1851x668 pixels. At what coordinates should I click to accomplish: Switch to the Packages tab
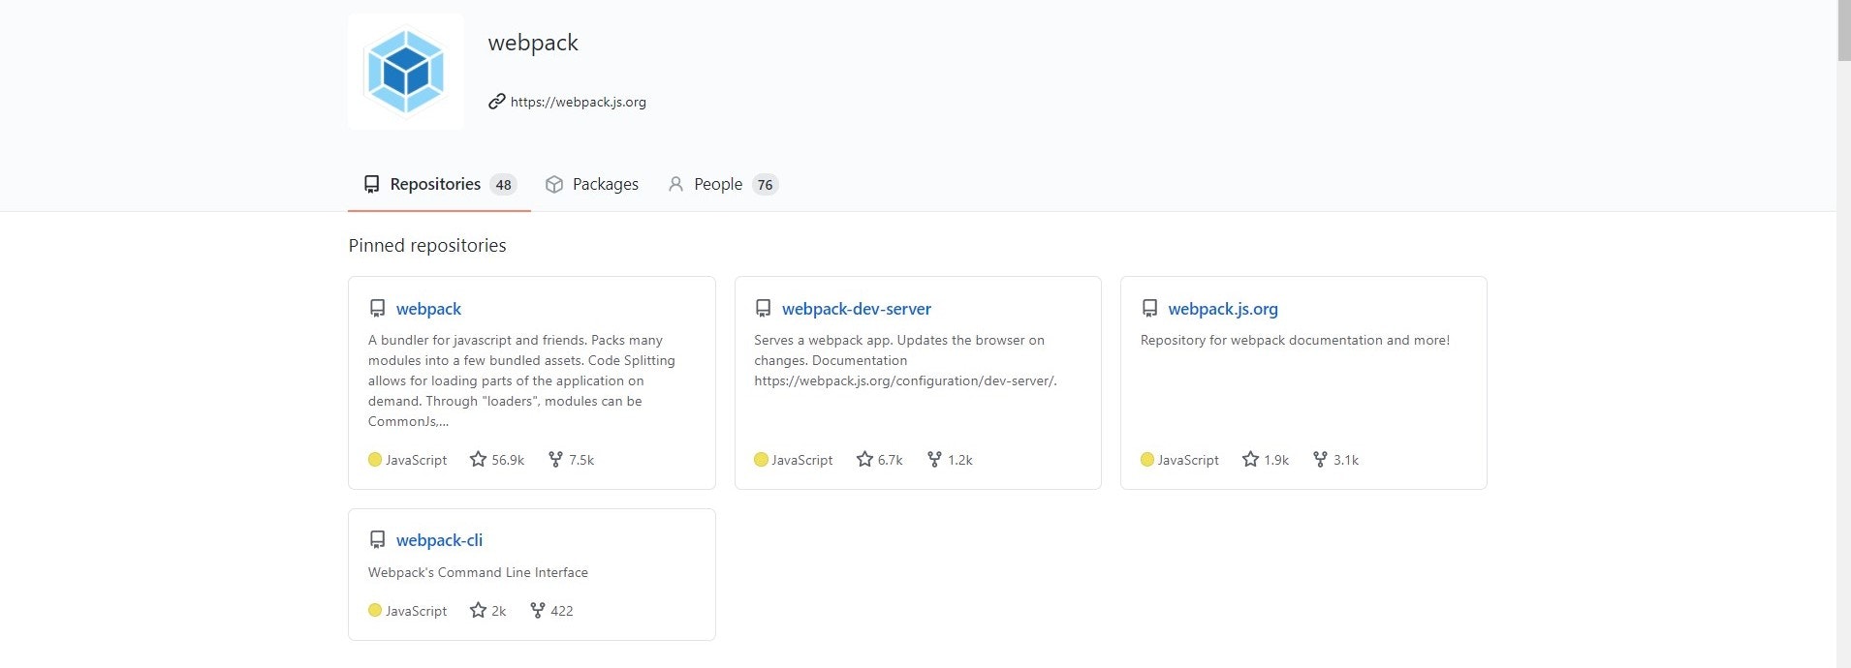592,184
